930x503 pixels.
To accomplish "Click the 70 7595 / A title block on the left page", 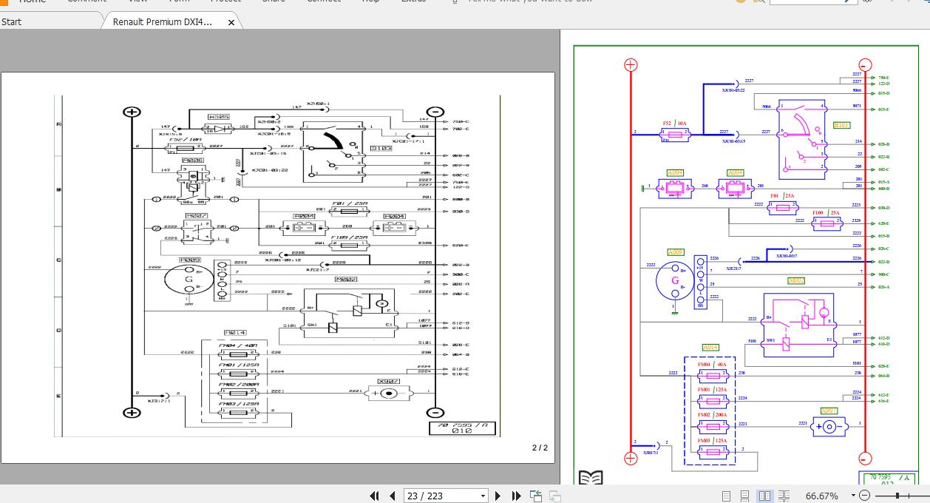I will 462,428.
